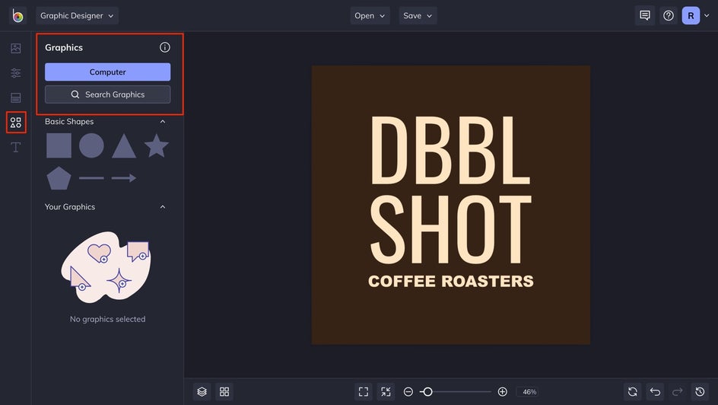Add the arrow line shape

pyautogui.click(x=124, y=178)
